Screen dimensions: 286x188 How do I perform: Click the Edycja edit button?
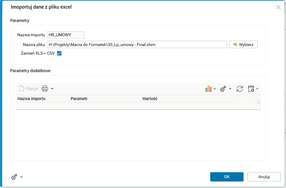click(x=29, y=89)
